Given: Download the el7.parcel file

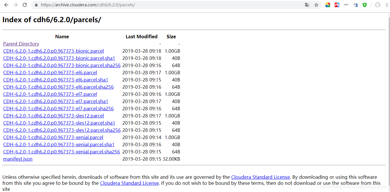Looking at the screenshot, I should click(50, 94).
